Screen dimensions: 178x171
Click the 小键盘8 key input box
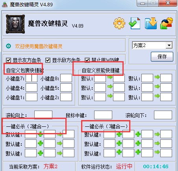(66, 78)
